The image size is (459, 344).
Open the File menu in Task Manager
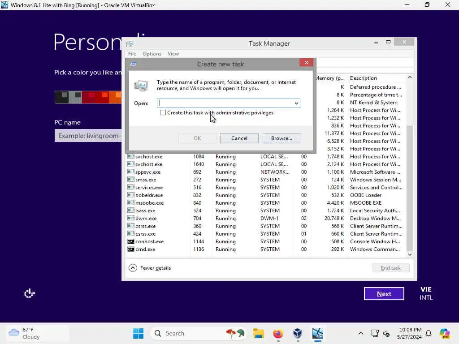point(132,54)
